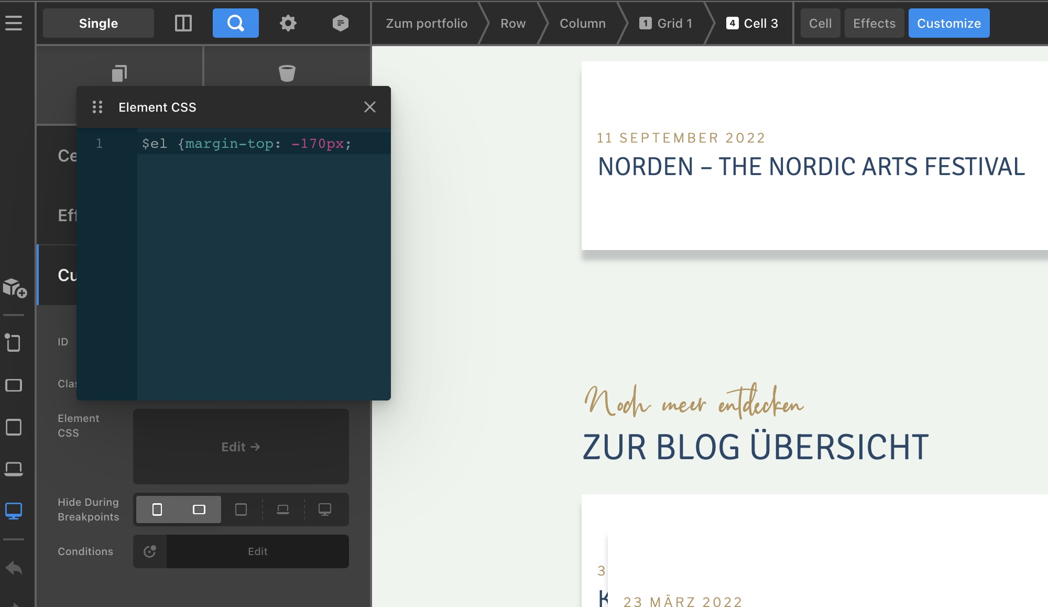Select the Single dropdown mode
Viewport: 1048px width, 607px height.
click(x=99, y=23)
